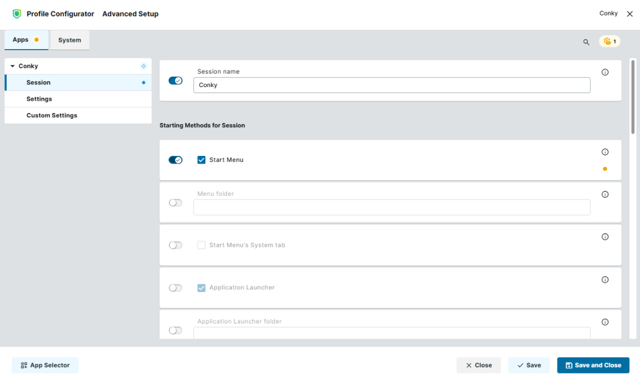The height and width of the screenshot is (378, 640).
Task: Toggle the Application Launcher checkbox
Action: click(201, 288)
